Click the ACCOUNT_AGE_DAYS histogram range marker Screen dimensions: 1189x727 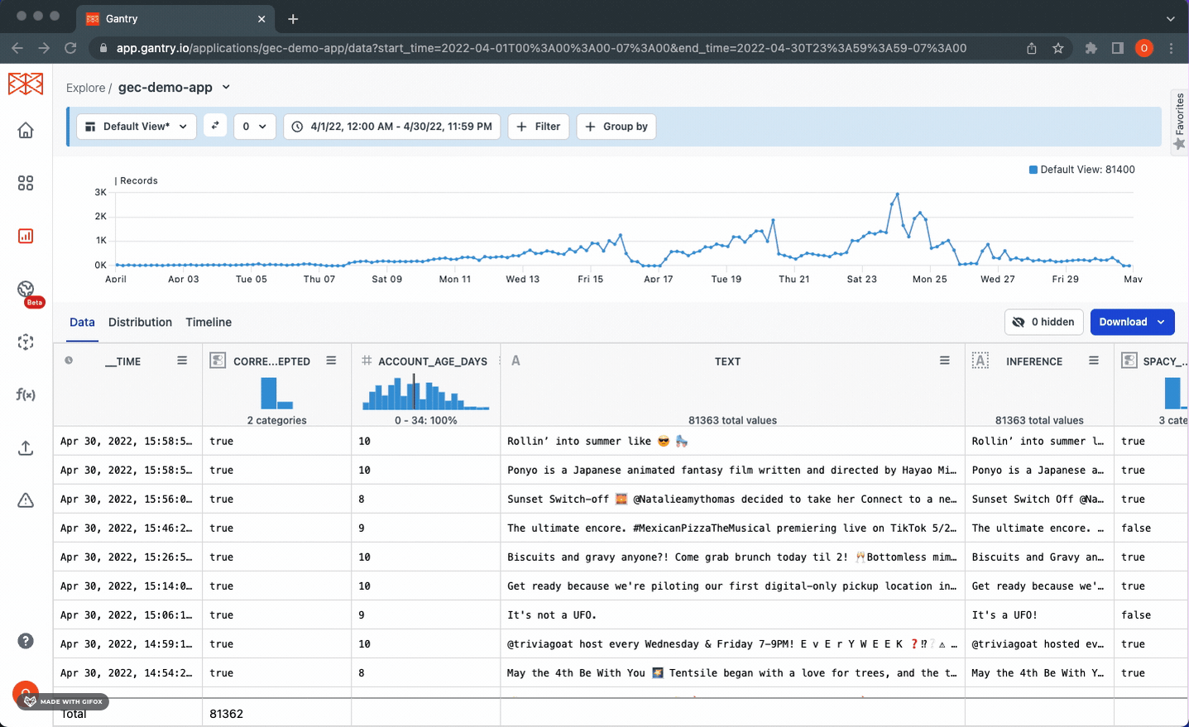(x=415, y=391)
